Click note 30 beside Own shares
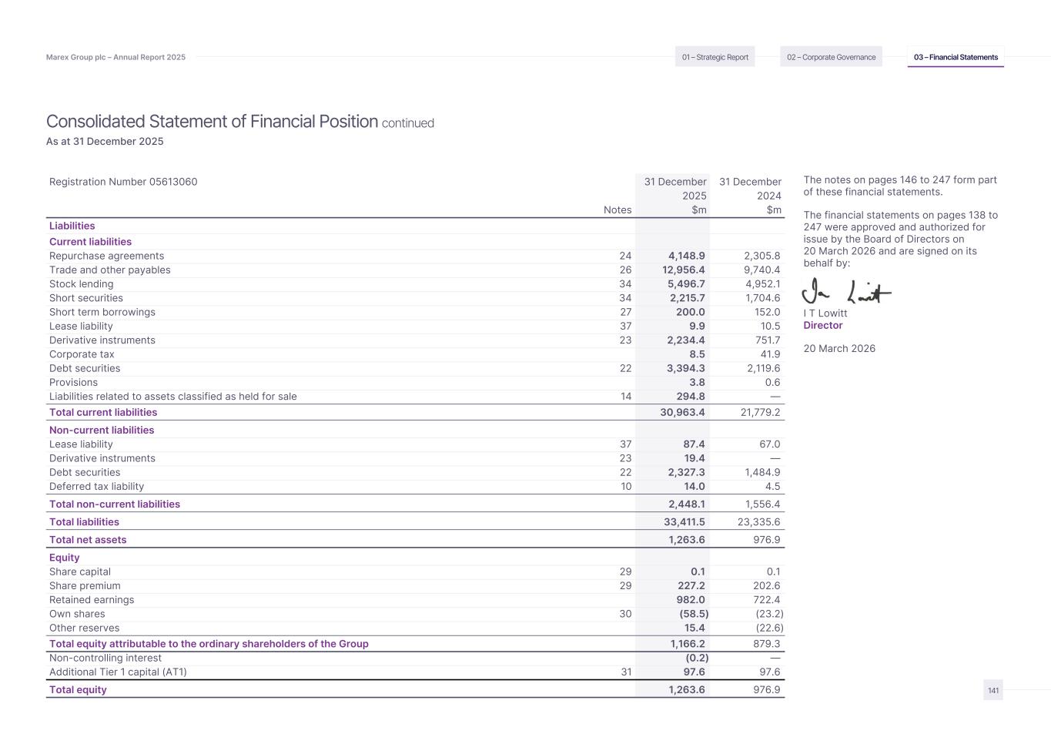The width and height of the screenshot is (1051, 744). click(x=625, y=614)
